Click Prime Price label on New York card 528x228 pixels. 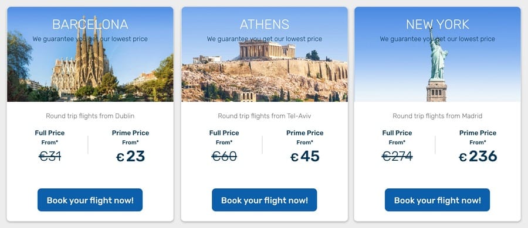click(x=478, y=133)
